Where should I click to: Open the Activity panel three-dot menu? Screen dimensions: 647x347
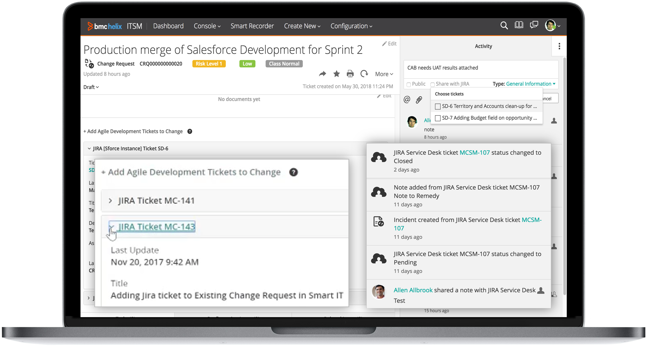coord(559,46)
